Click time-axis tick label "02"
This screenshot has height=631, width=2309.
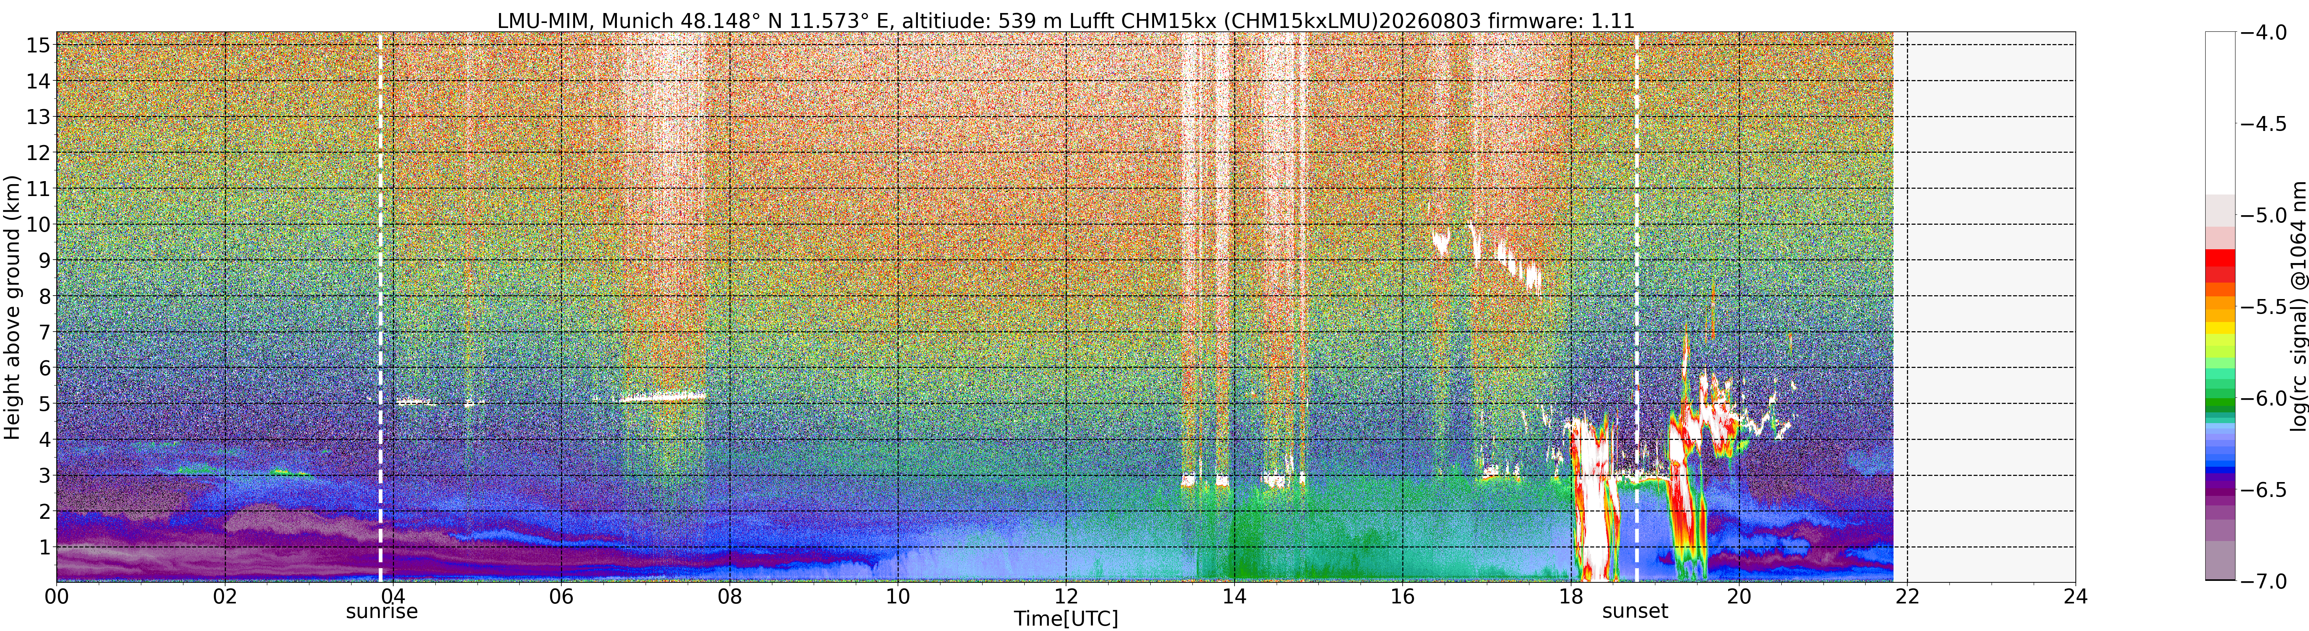[225, 597]
